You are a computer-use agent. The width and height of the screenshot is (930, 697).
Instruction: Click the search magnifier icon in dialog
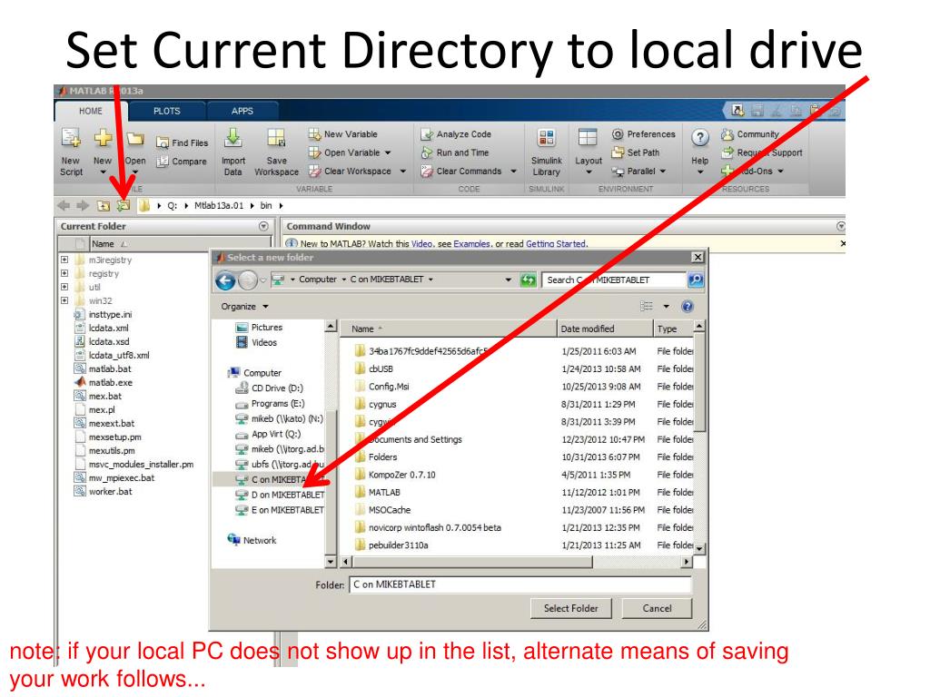696,280
